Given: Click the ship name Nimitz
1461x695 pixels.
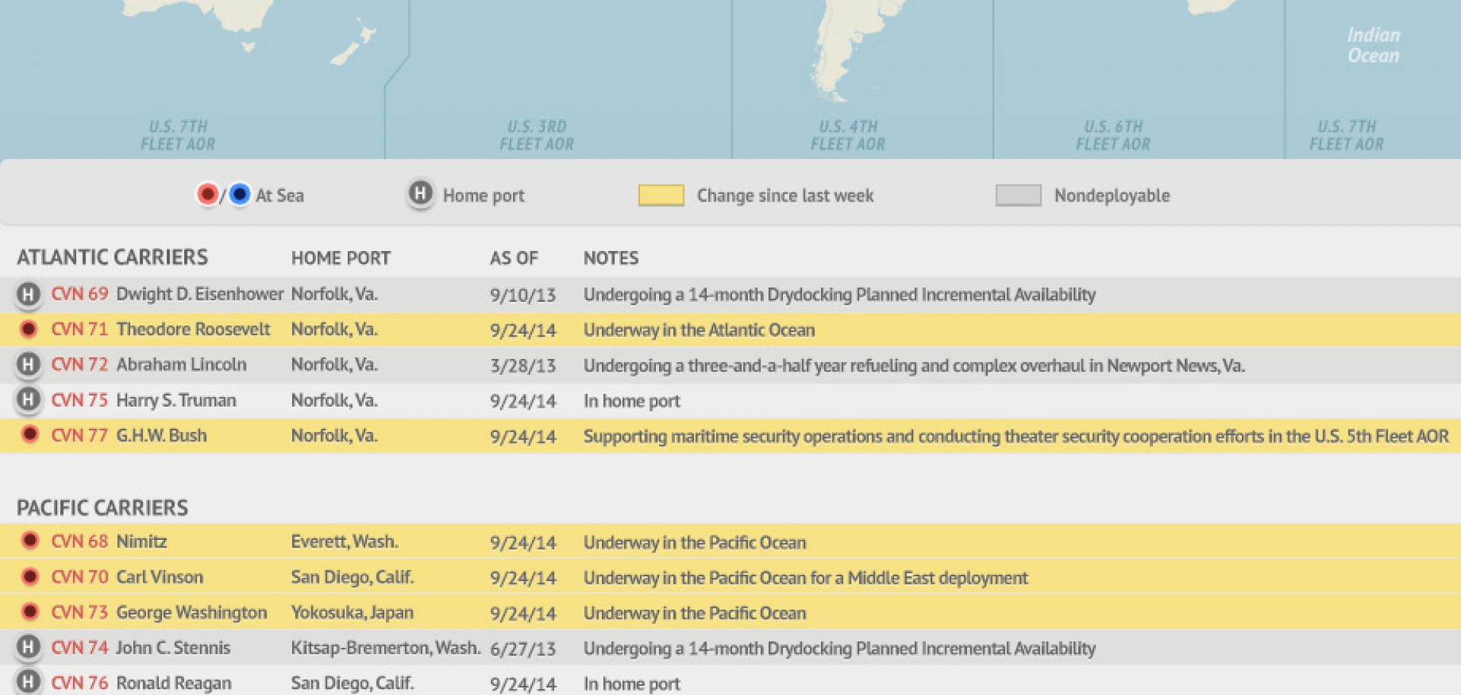Looking at the screenshot, I should tap(142, 541).
